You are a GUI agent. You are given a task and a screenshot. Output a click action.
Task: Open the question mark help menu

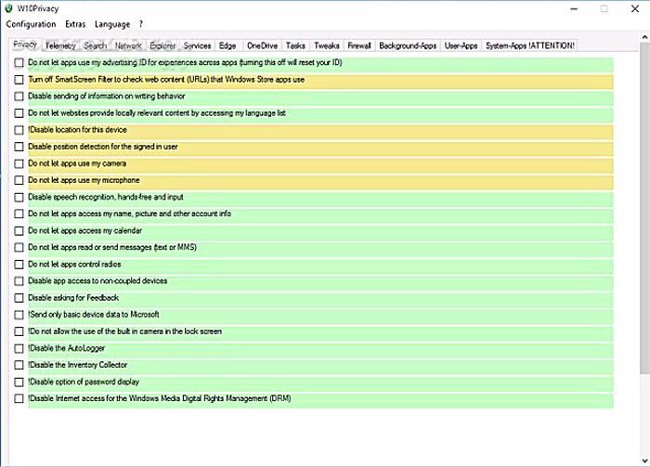coord(141,24)
